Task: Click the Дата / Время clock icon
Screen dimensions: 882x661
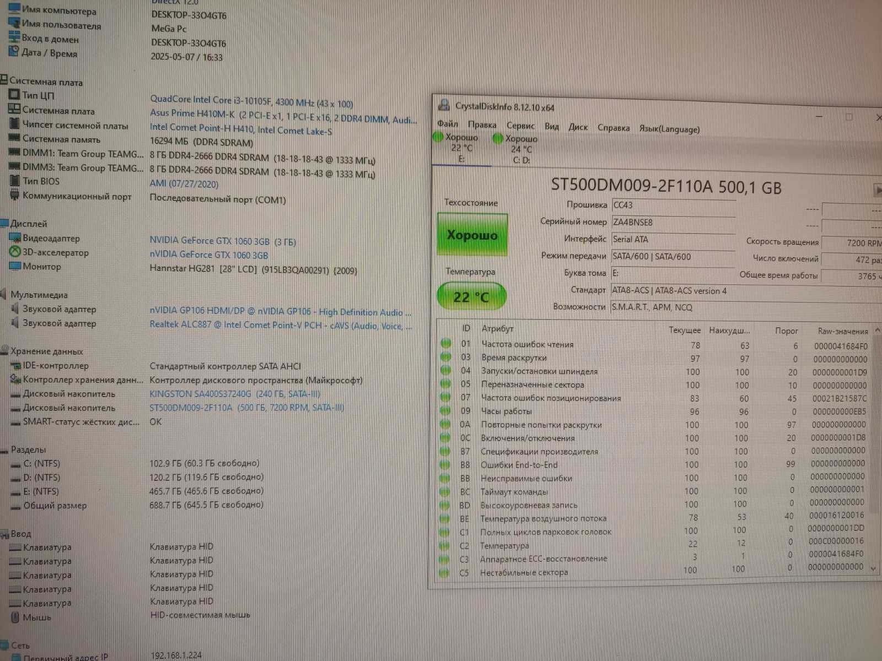Action: [14, 52]
